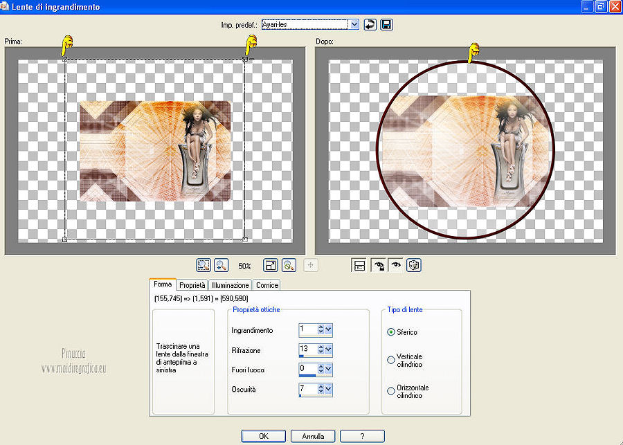This screenshot has height=445, width=623.
Task: Click the zoom to 100% icon
Action: [x=289, y=265]
